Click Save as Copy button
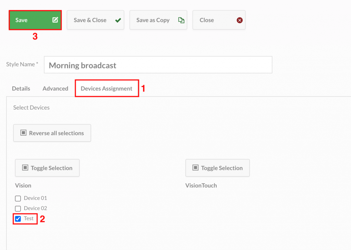This screenshot has height=250, width=351. pyautogui.click(x=158, y=20)
